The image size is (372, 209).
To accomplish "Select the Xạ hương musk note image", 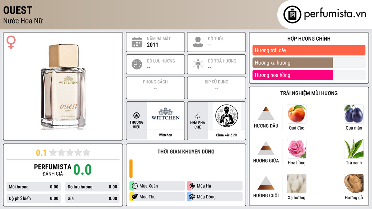I will 296,184.
